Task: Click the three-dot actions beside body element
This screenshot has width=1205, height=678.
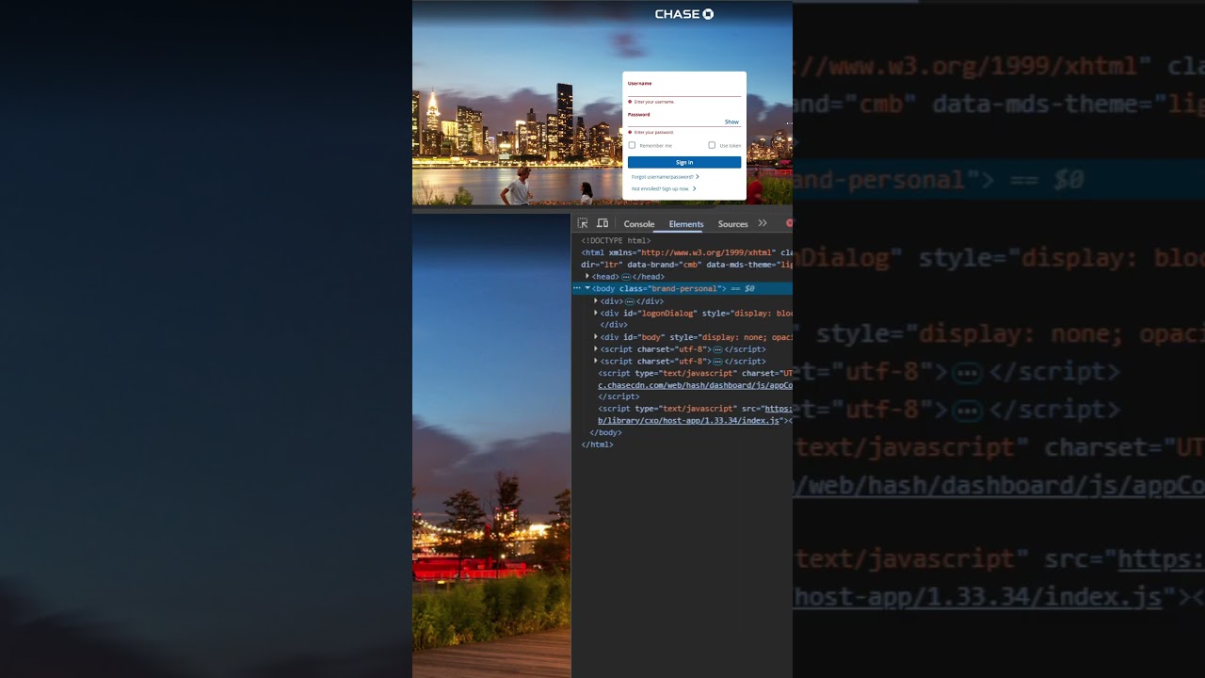Action: (577, 288)
